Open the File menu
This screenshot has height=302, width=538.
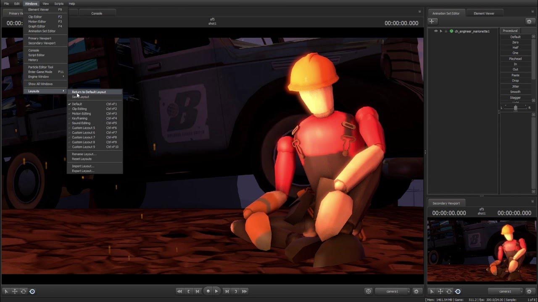(x=6, y=4)
